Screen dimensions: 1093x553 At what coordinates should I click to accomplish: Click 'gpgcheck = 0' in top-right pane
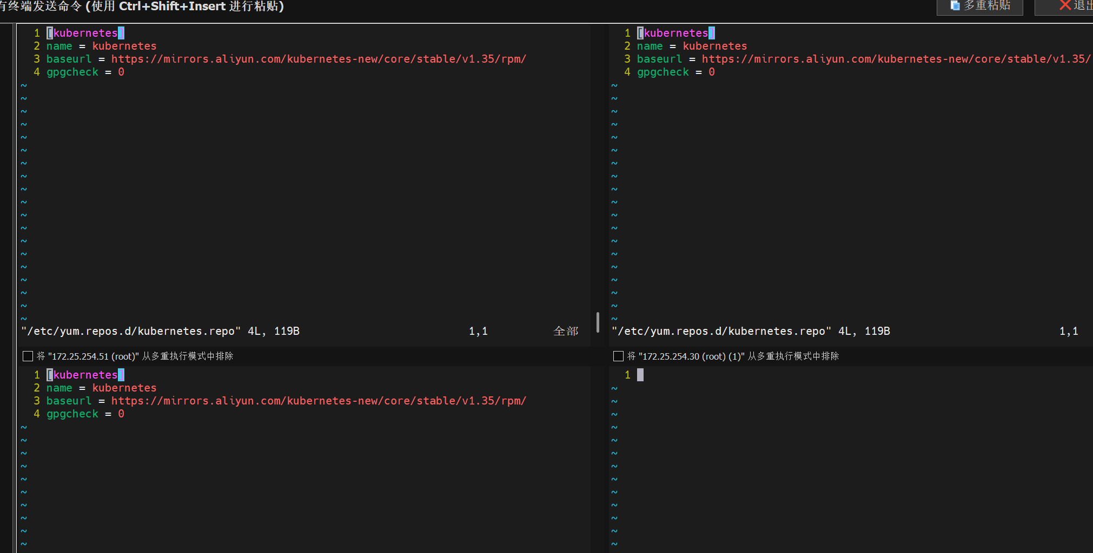676,72
